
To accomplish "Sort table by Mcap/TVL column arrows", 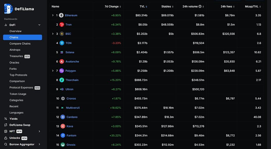I will click(260, 7).
